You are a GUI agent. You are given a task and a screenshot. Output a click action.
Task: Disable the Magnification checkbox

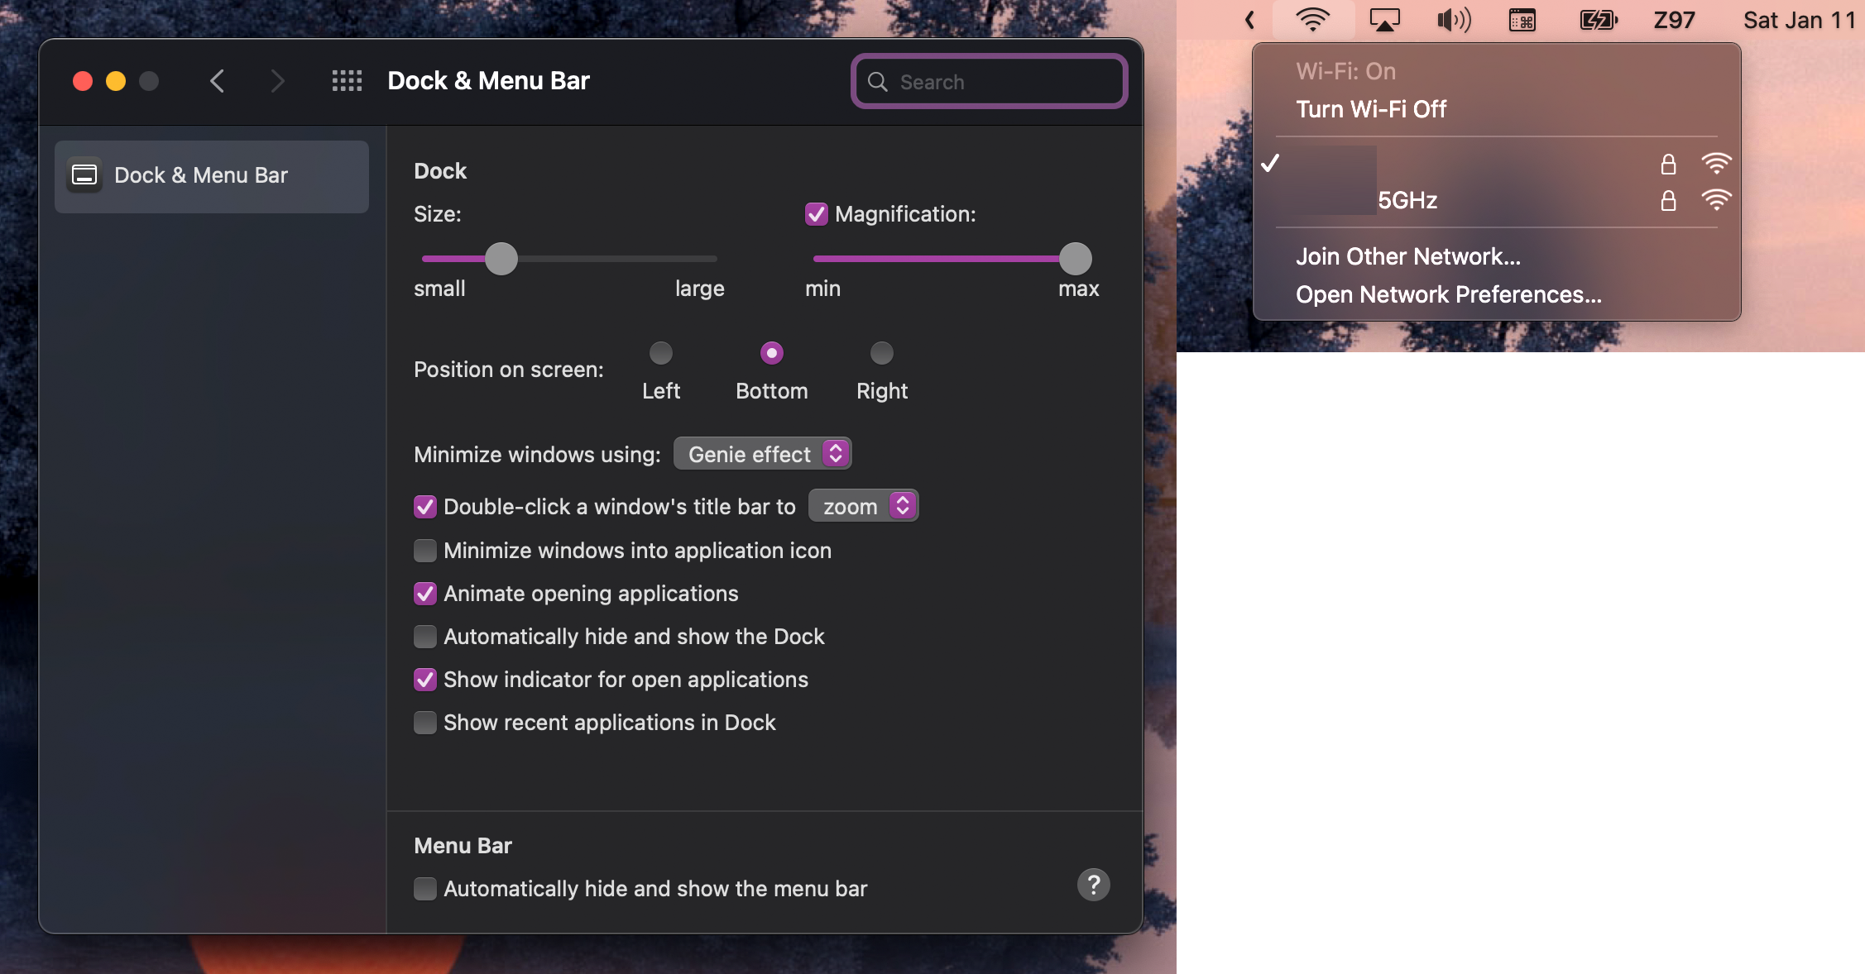816,214
